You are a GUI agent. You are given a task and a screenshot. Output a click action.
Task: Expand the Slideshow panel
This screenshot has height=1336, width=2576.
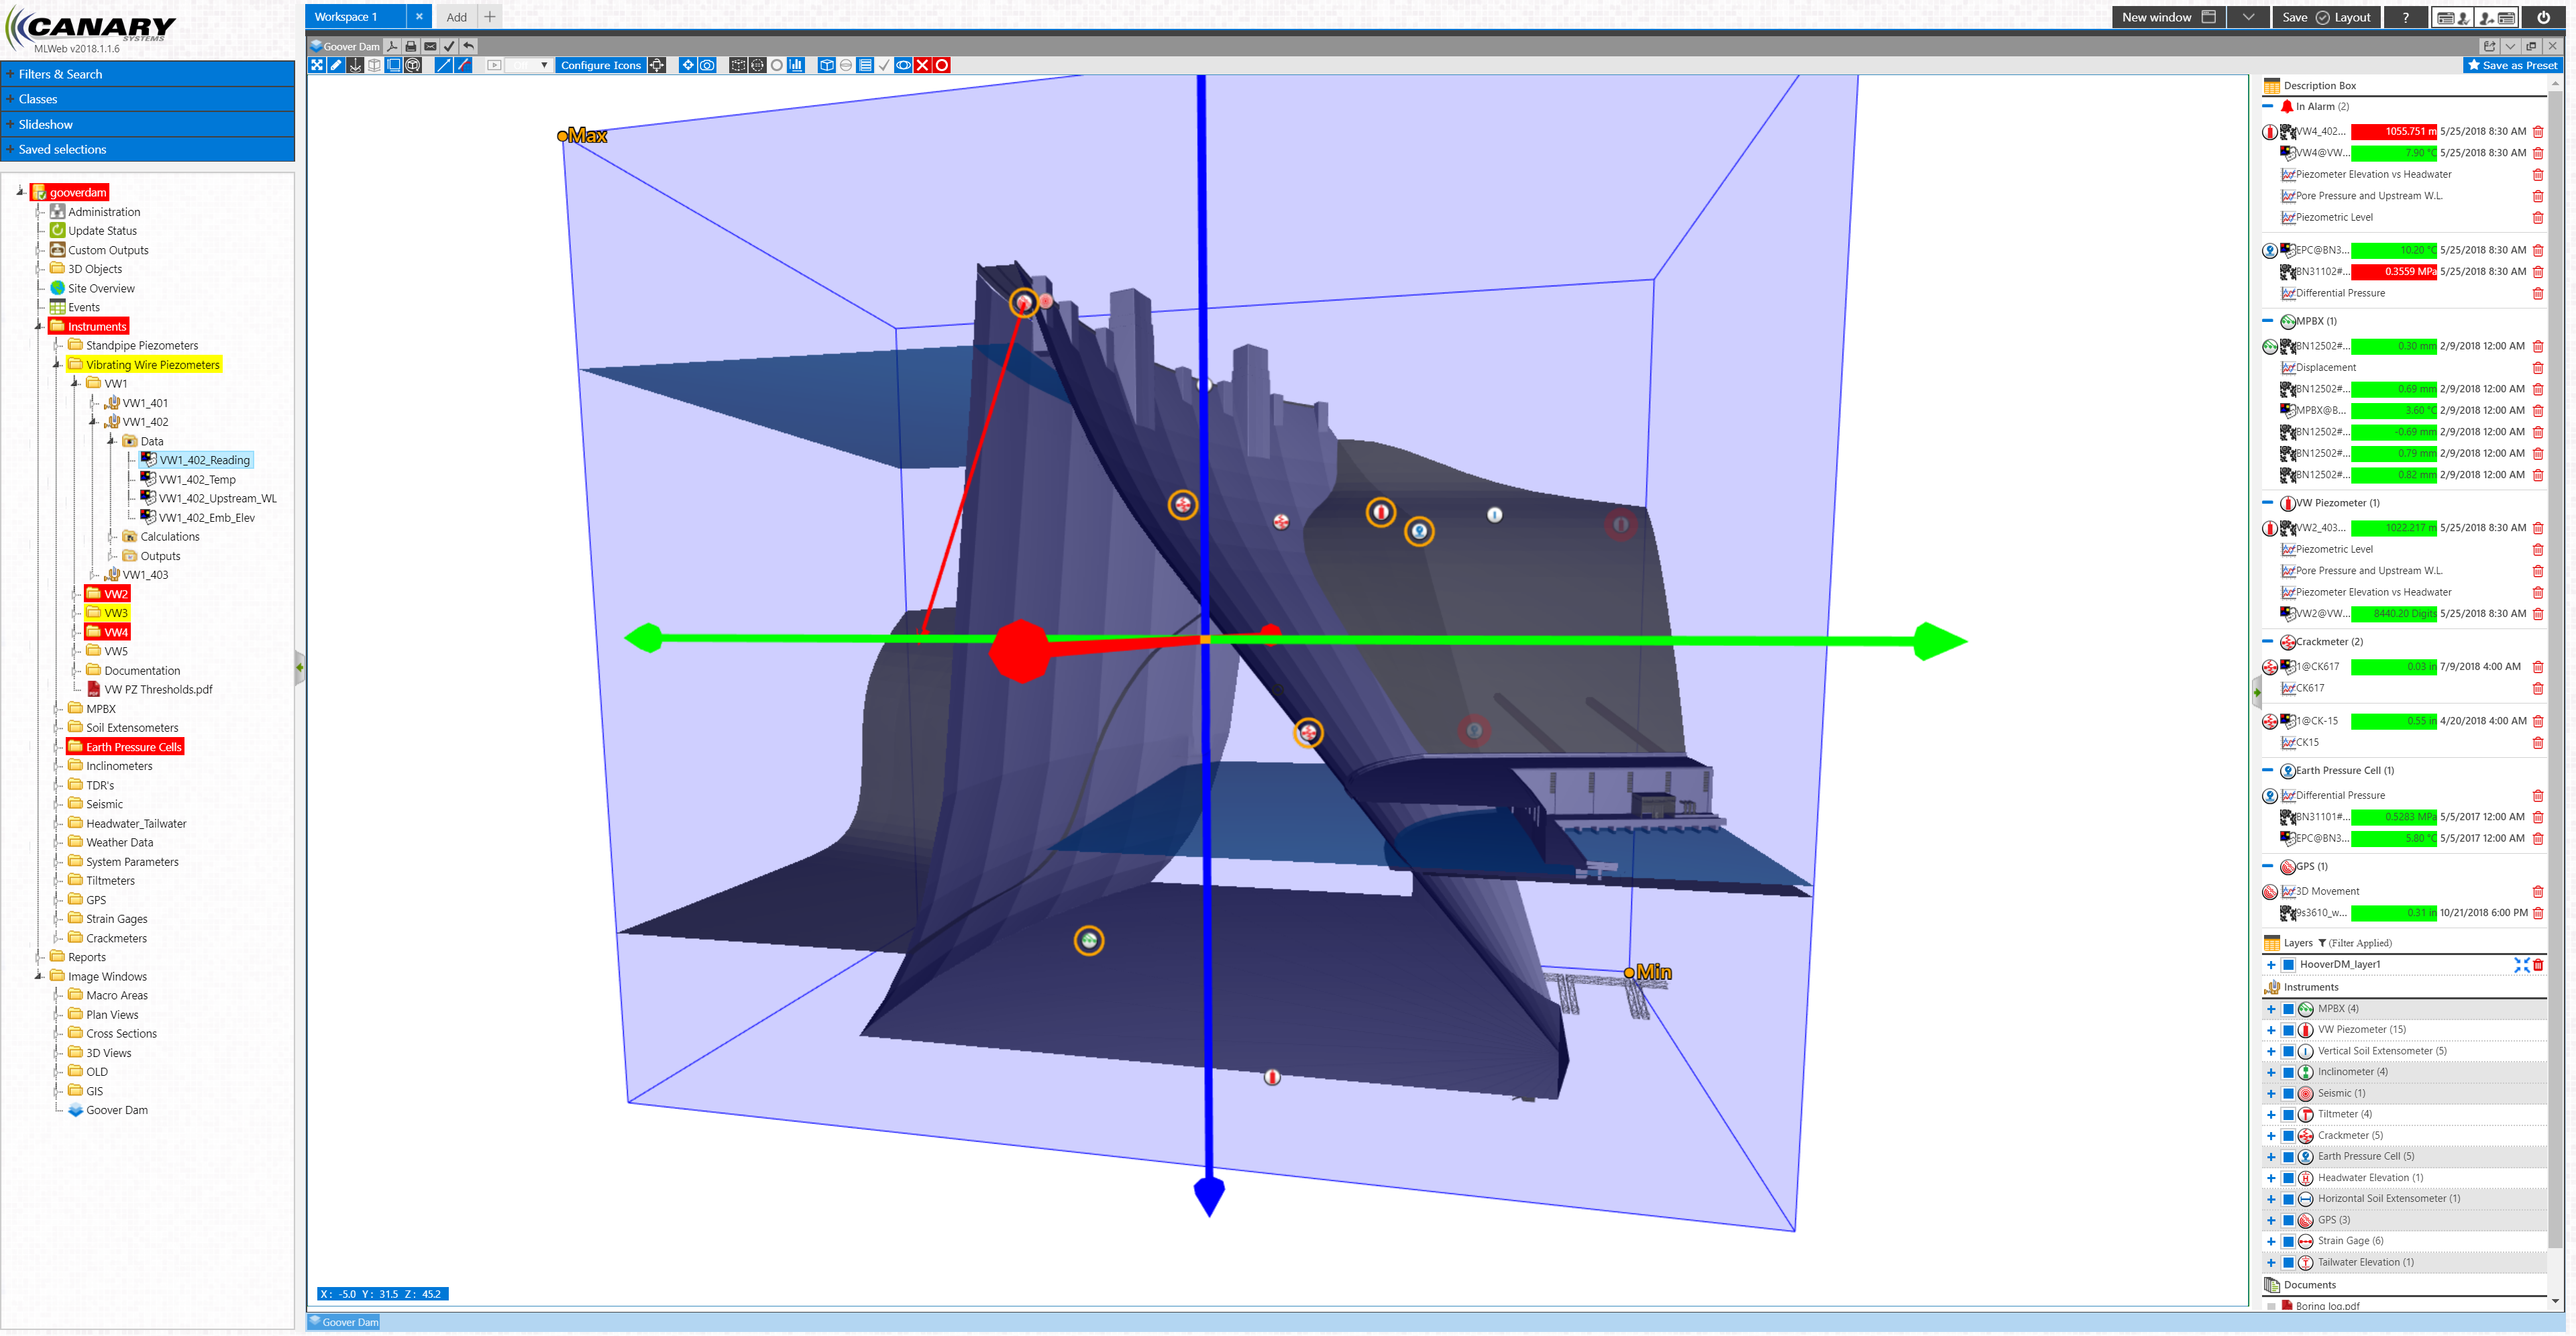[148, 124]
